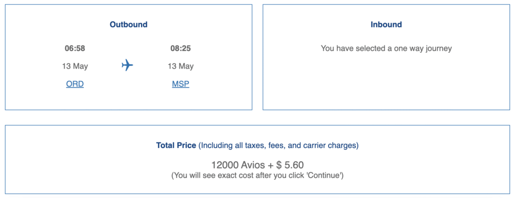Click the 06:58 departure time
The height and width of the screenshot is (198, 516).
coord(75,49)
